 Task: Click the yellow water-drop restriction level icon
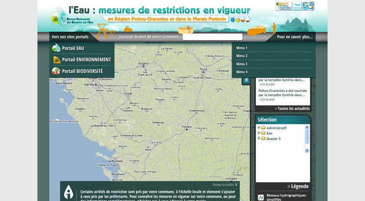tap(238, 19)
